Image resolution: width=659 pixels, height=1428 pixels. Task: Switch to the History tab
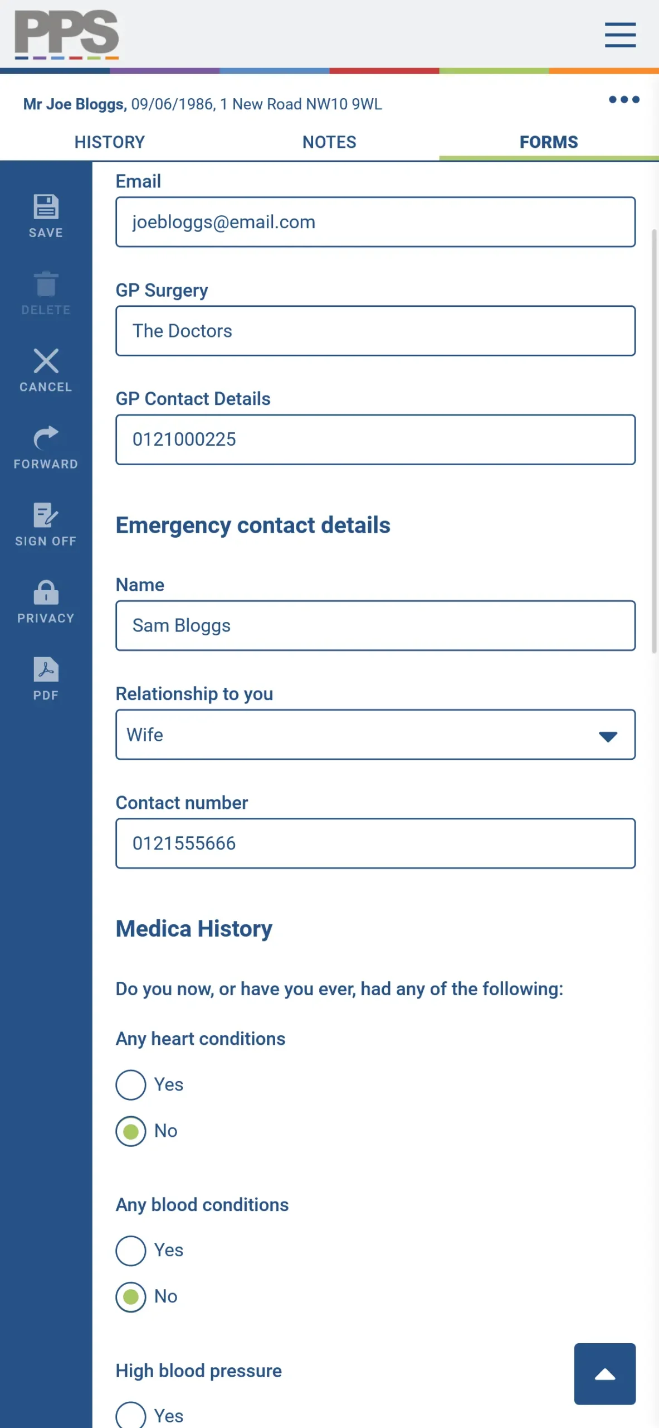coord(109,142)
